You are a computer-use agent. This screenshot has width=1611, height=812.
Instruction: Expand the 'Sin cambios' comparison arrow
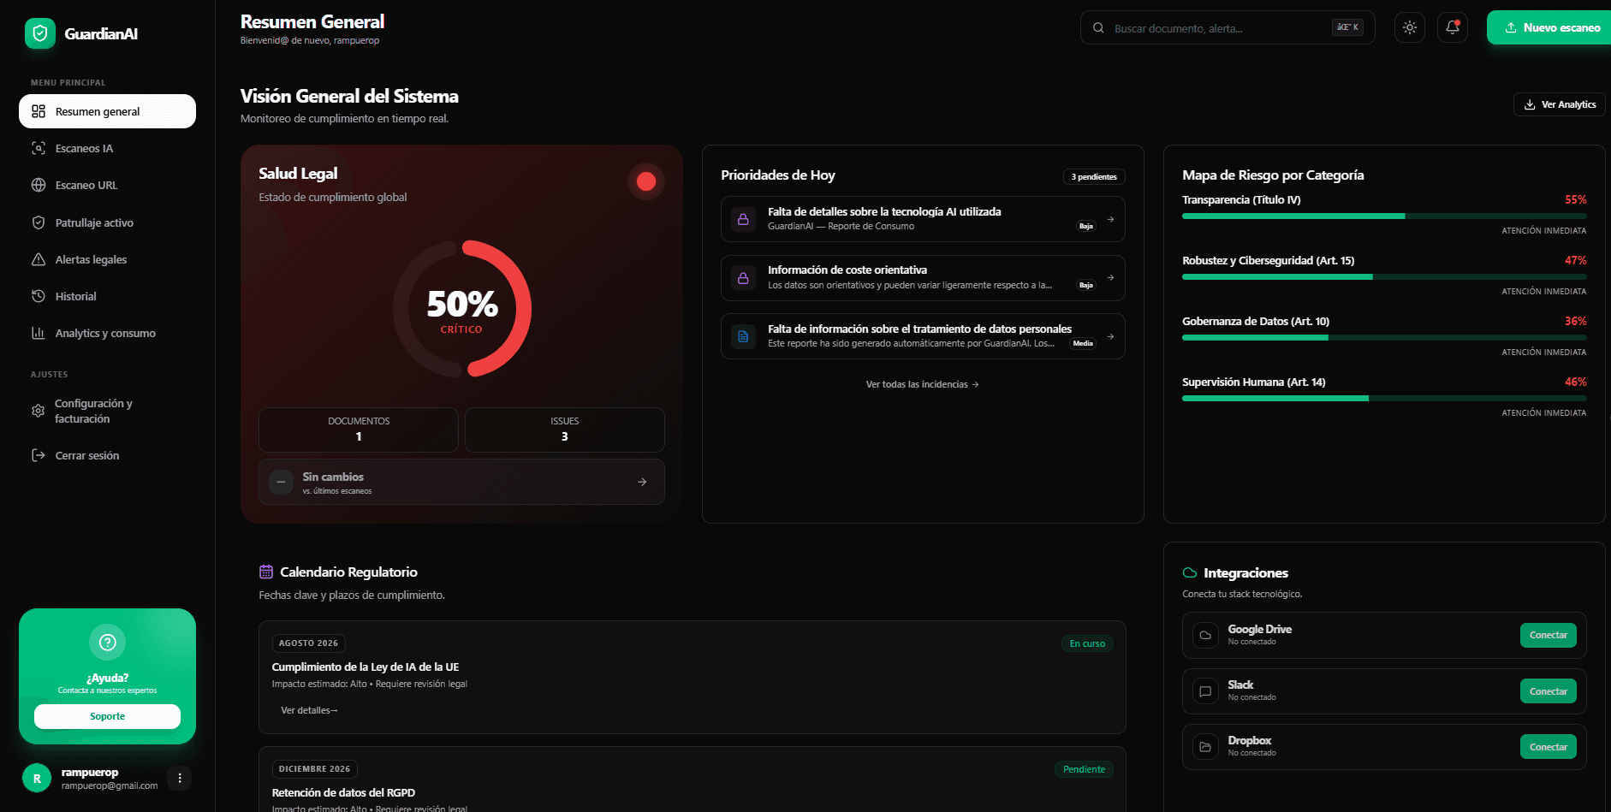click(641, 482)
